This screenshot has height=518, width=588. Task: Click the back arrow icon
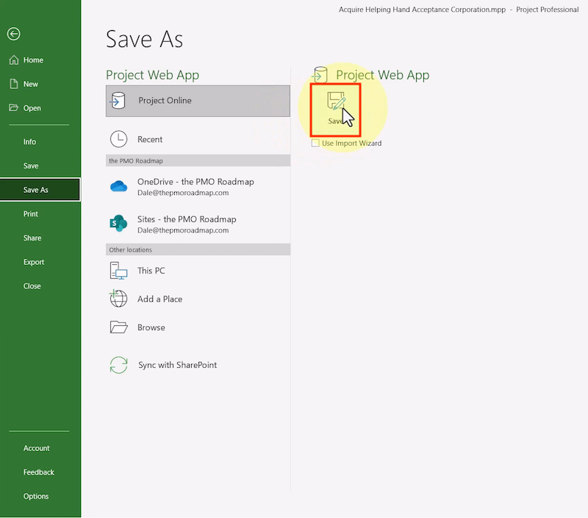point(13,34)
